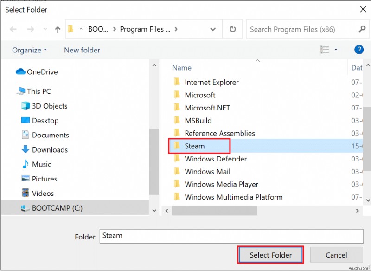Image resolution: width=371 pixels, height=271 pixels.
Task: Open 3D Objects in the sidebar
Action: 49,106
